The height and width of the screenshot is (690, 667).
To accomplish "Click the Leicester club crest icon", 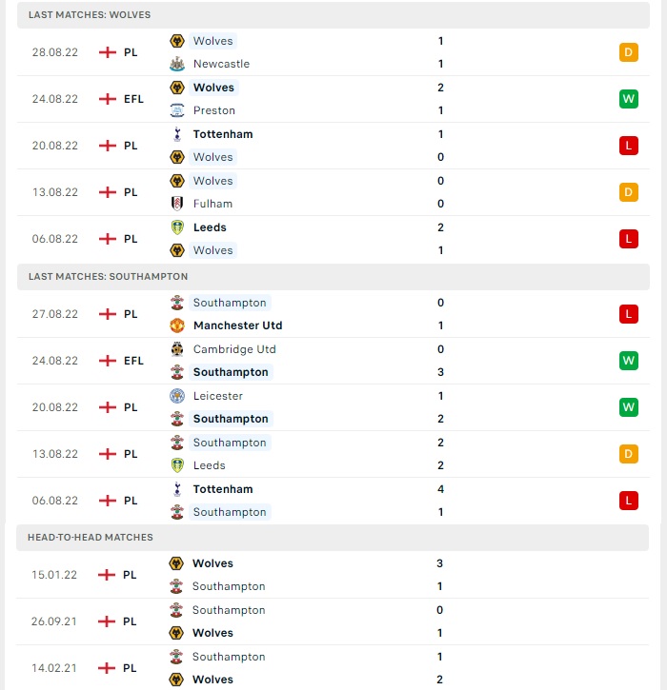I will coord(177,396).
